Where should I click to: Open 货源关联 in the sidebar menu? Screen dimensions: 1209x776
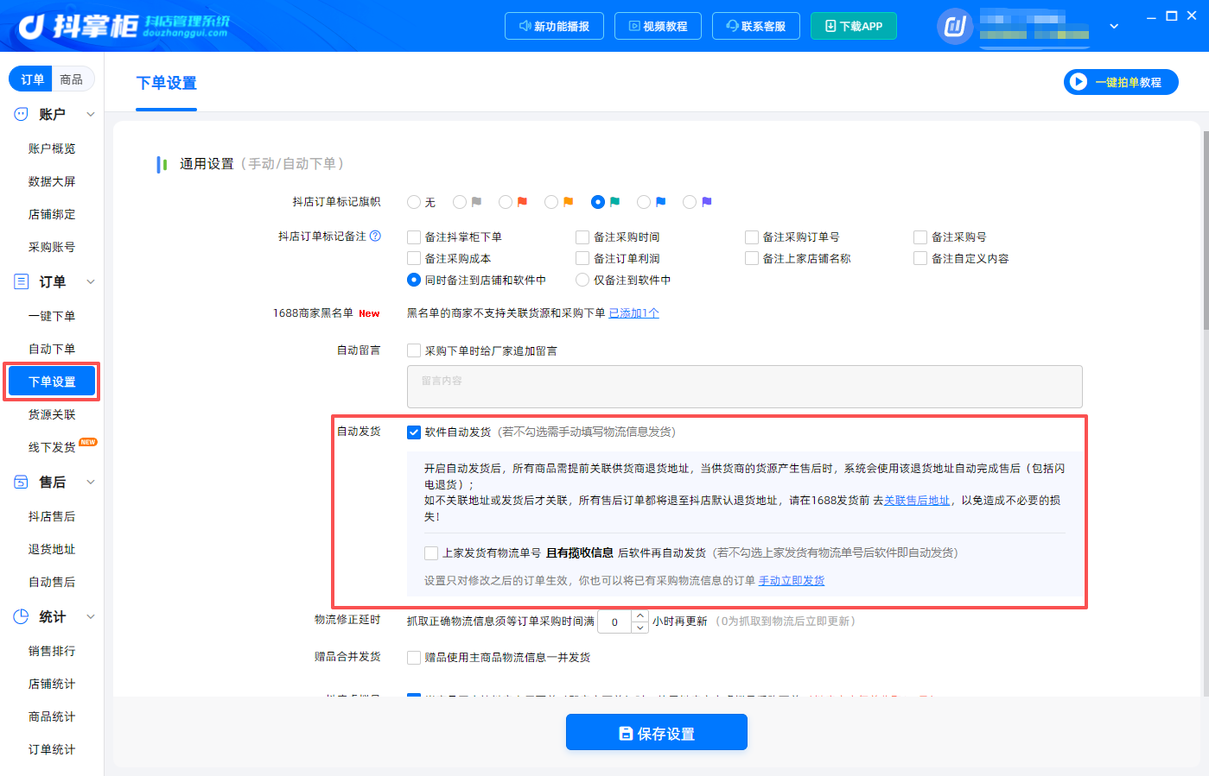click(x=52, y=414)
